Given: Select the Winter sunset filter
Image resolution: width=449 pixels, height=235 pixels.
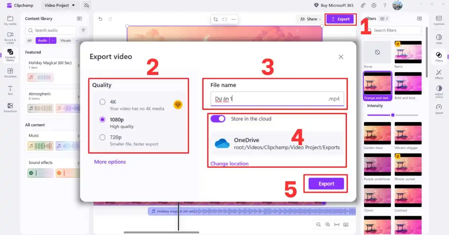Looking at the screenshot, I should click(408, 165).
